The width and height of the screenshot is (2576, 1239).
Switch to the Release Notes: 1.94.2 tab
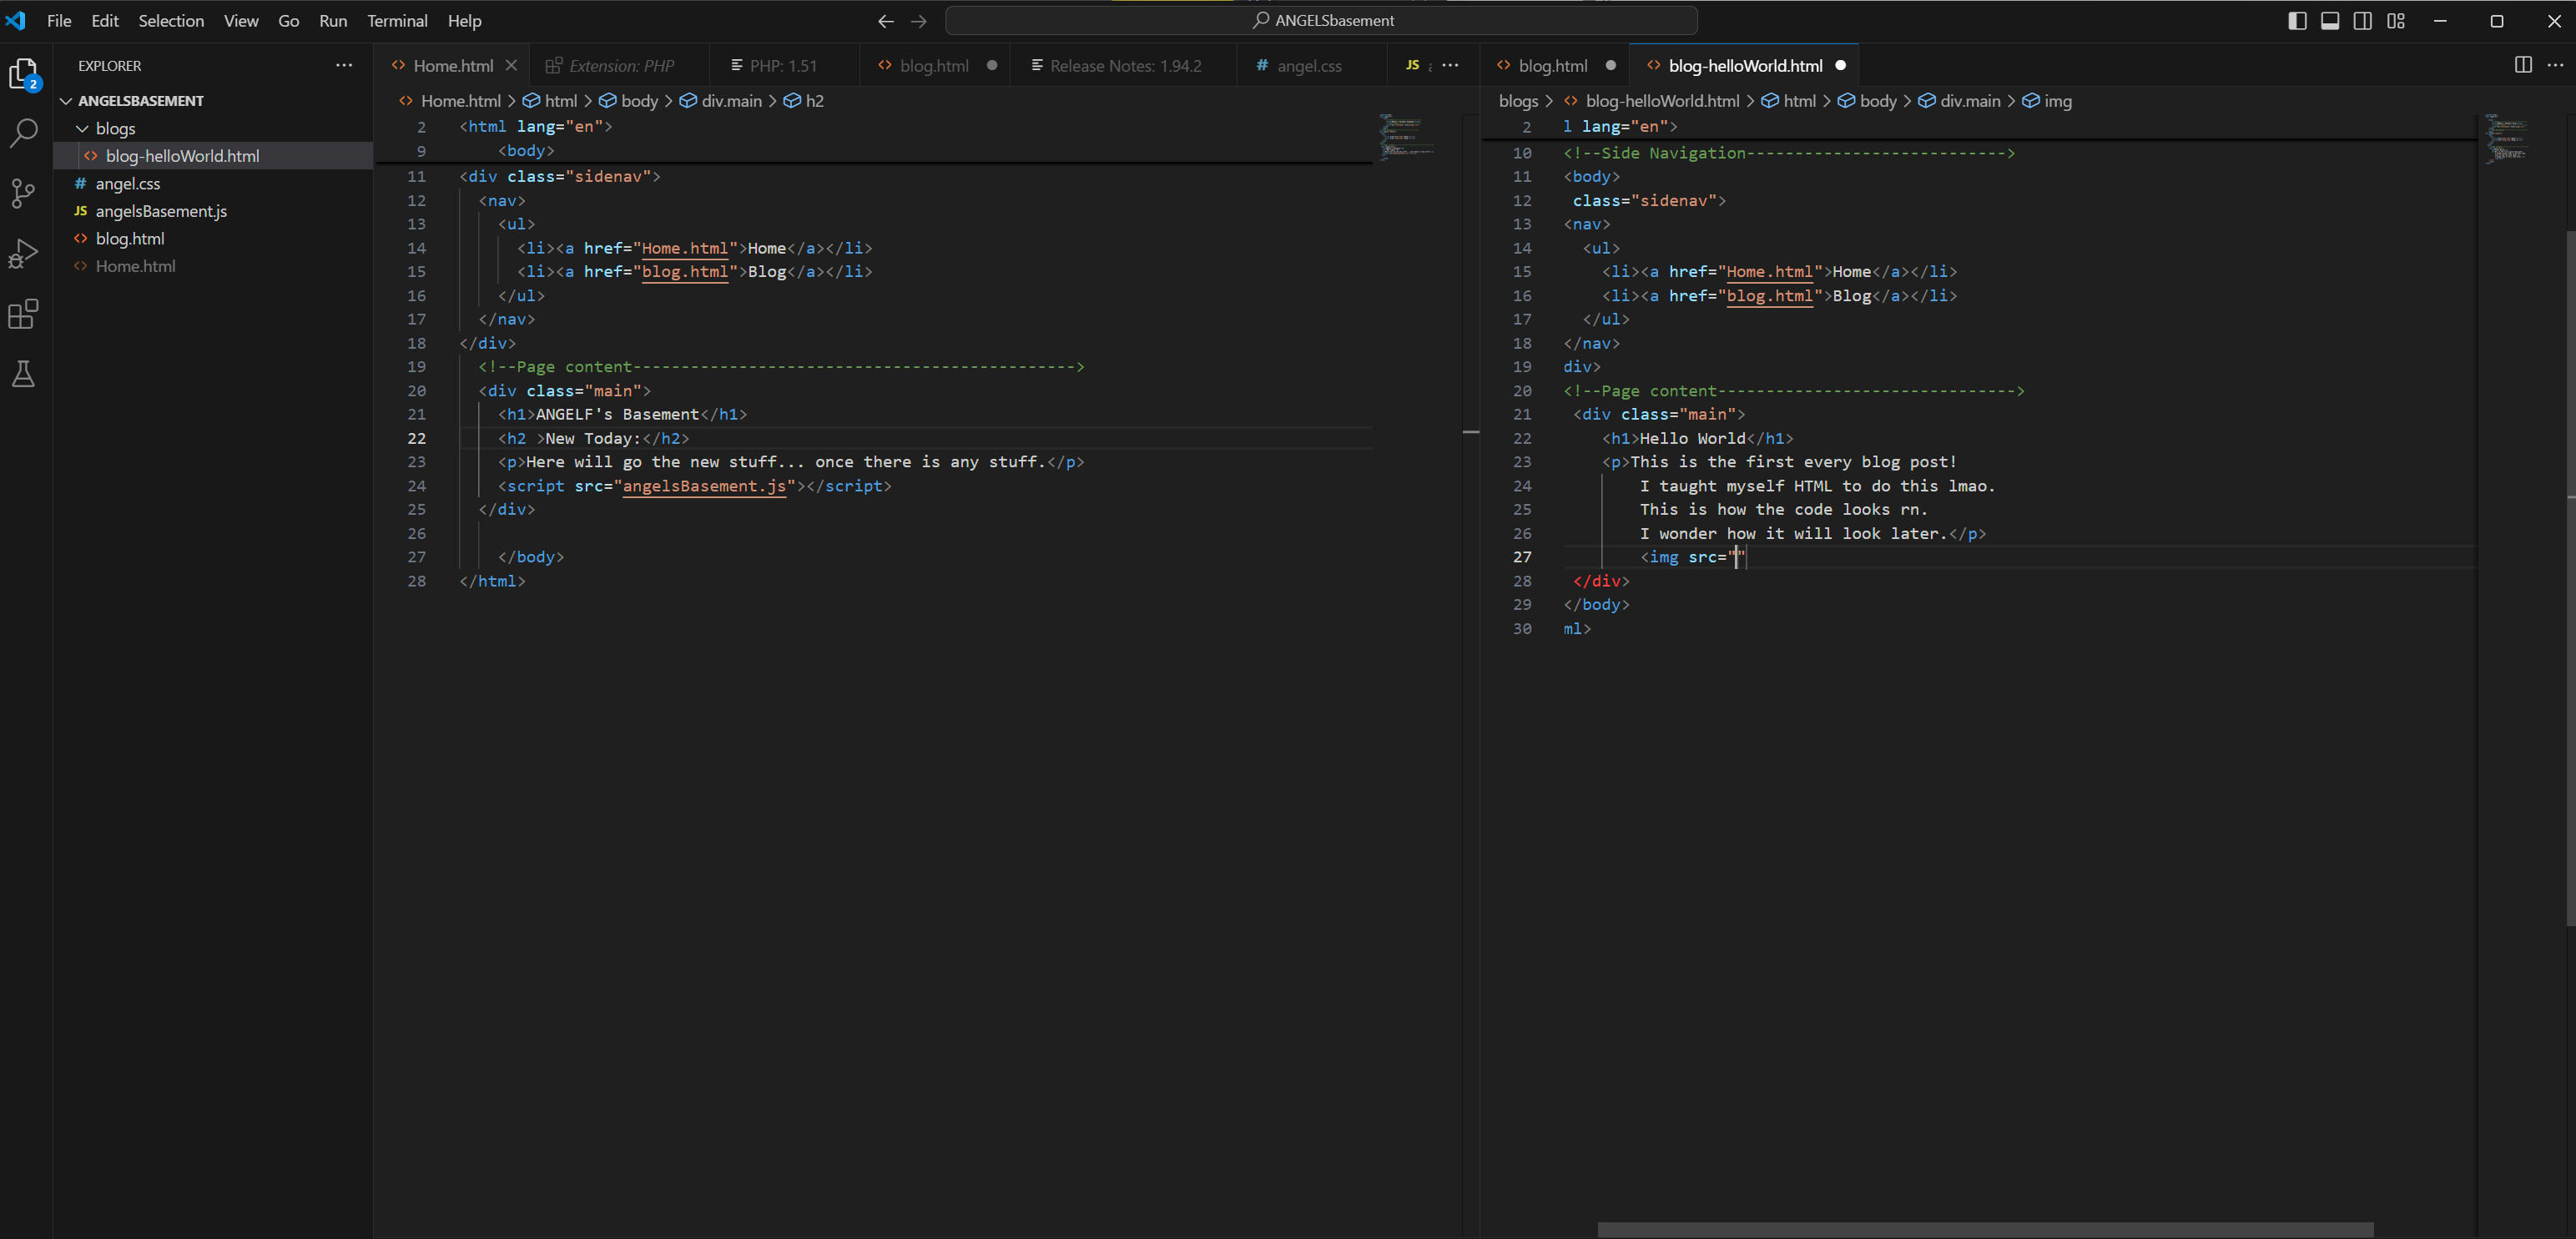[1125, 65]
